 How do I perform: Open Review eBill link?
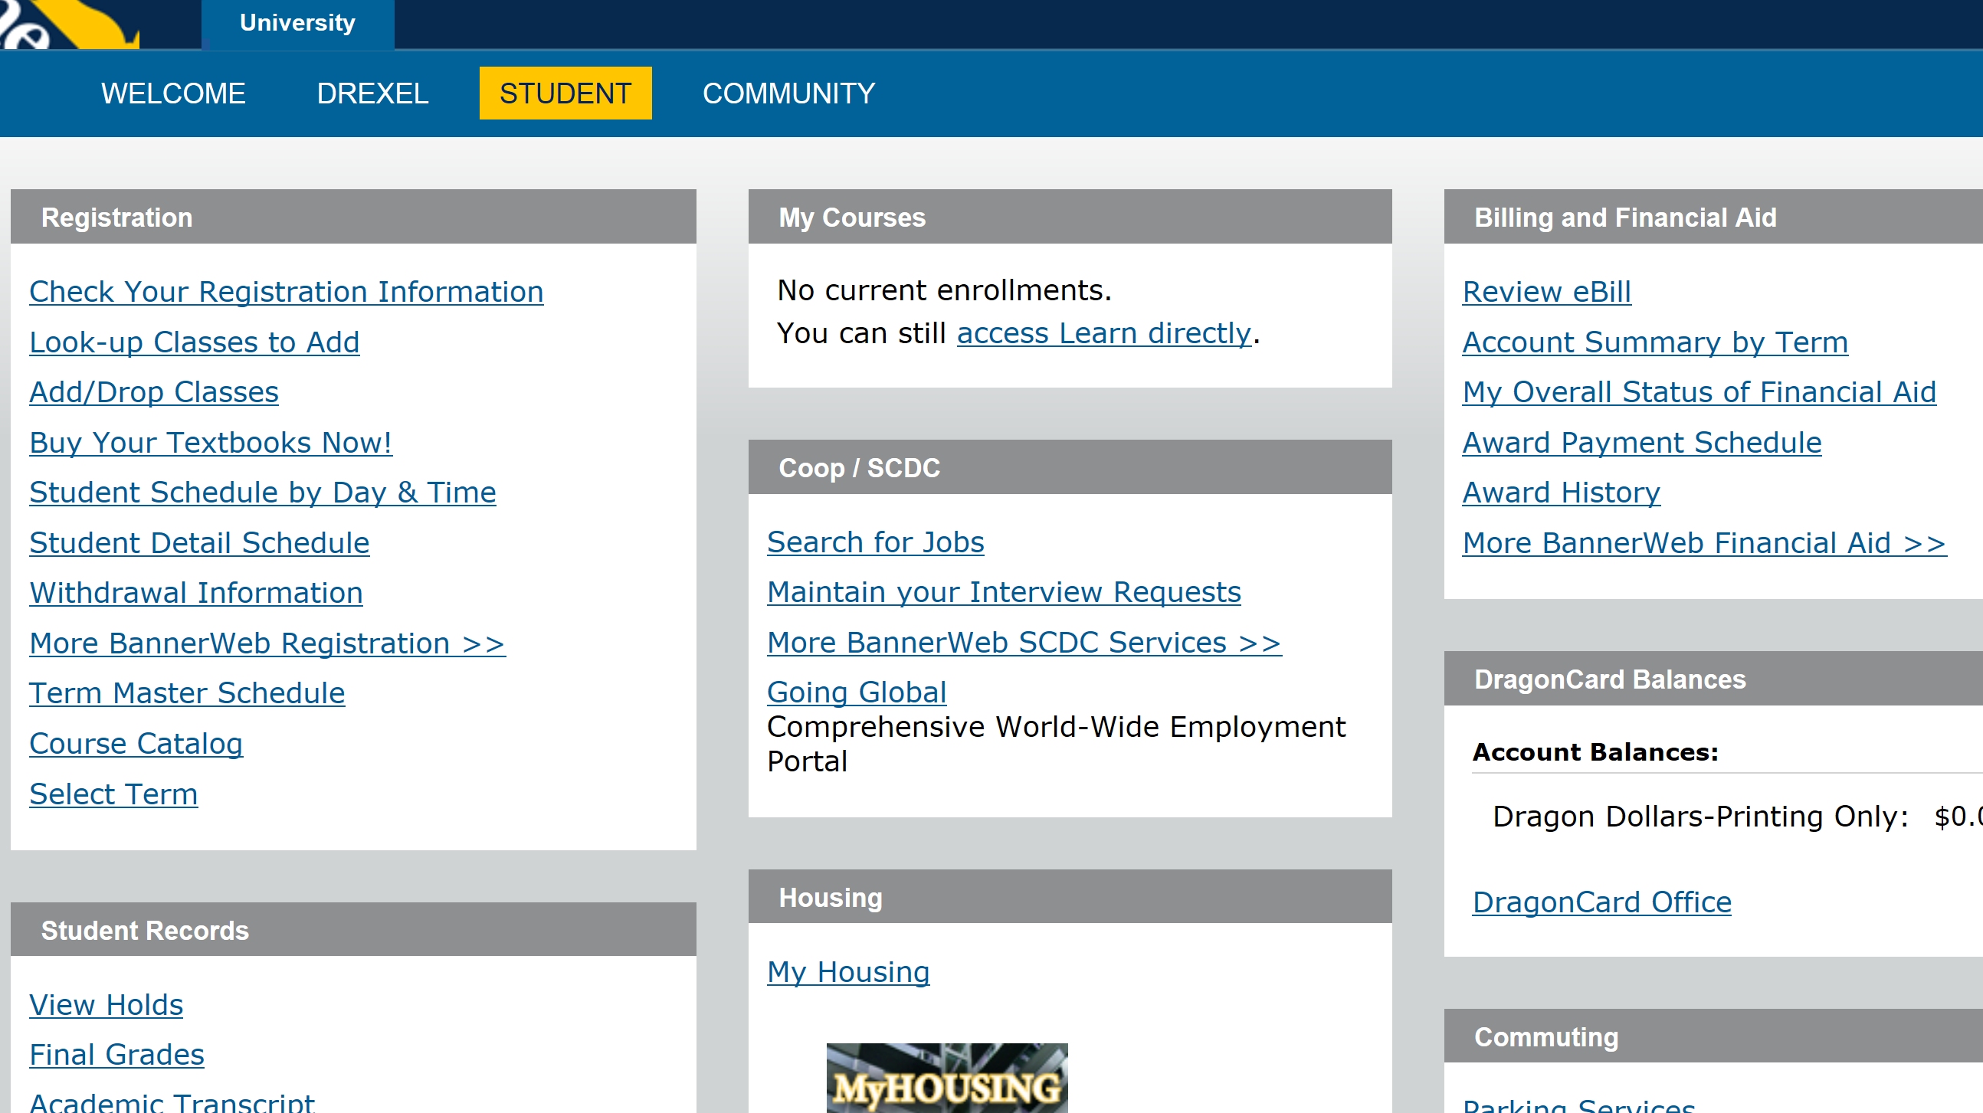(1545, 293)
